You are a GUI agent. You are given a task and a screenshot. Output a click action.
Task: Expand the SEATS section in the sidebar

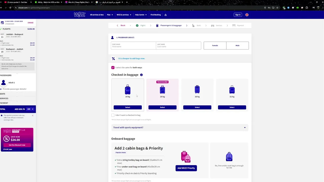18,94
